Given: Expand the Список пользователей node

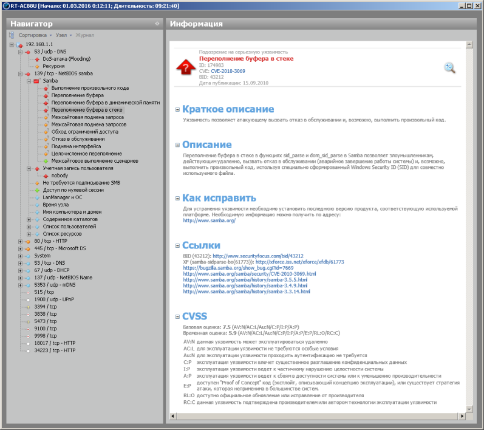Looking at the screenshot, I should click(29, 227).
